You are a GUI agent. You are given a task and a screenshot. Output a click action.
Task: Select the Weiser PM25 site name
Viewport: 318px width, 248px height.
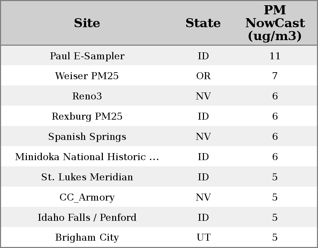pyautogui.click(x=87, y=76)
